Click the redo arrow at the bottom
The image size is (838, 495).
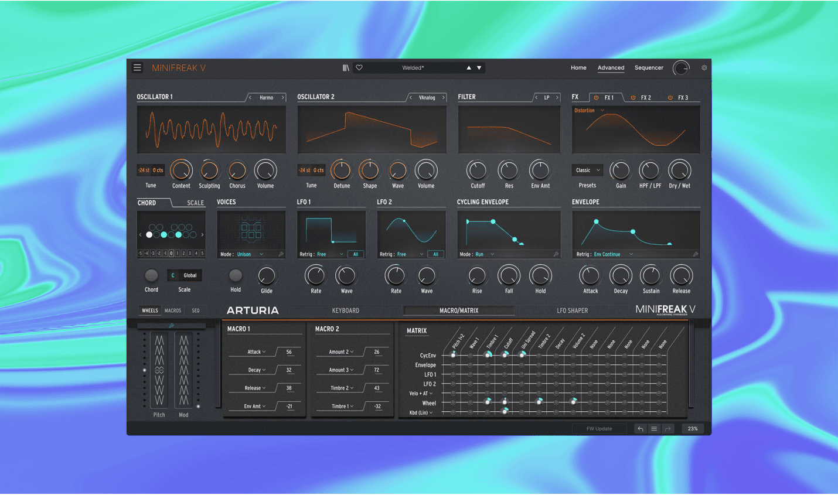tap(667, 428)
